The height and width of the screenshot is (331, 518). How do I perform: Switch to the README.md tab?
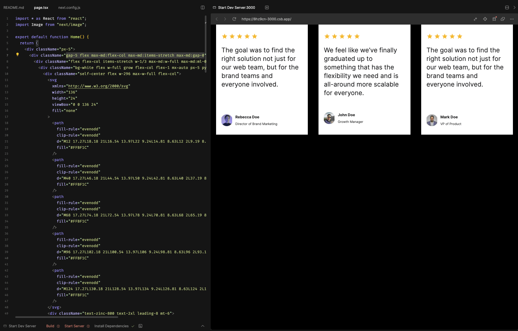(x=14, y=7)
